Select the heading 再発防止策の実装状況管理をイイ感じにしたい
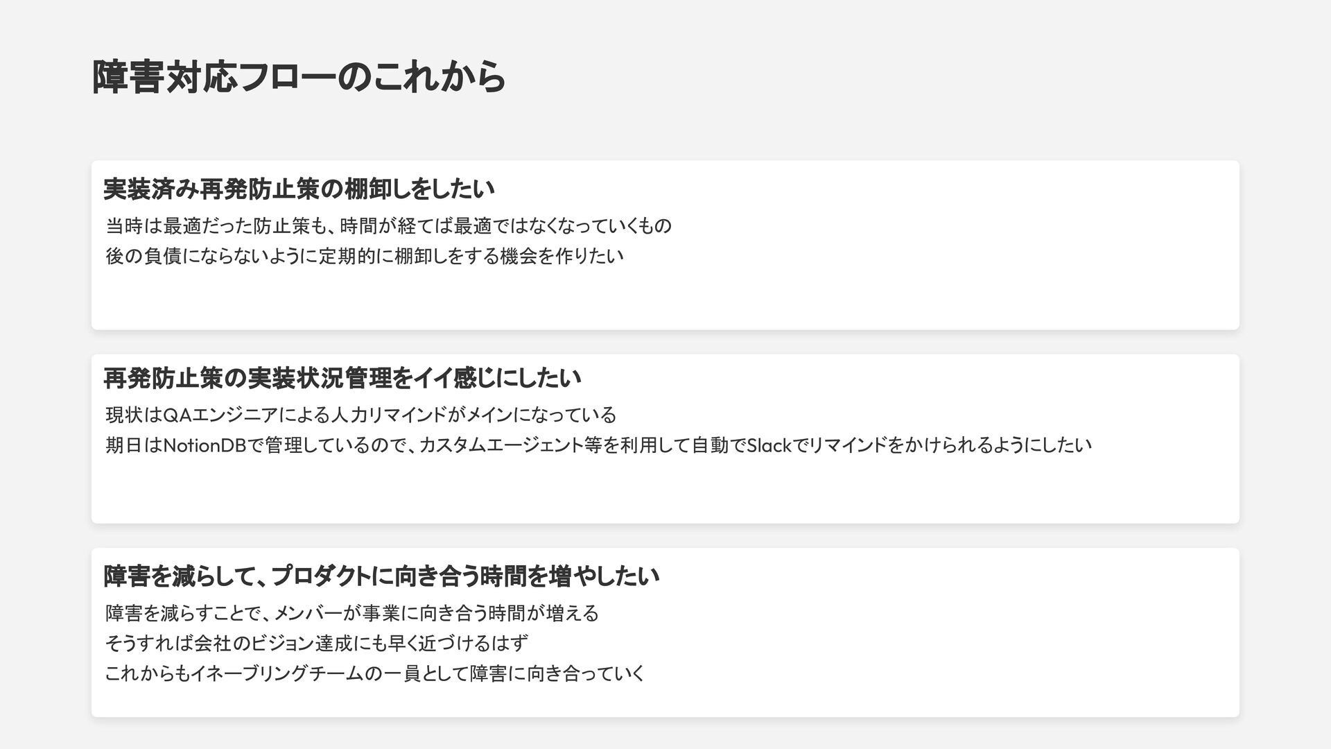Image resolution: width=1331 pixels, height=749 pixels. pos(342,379)
